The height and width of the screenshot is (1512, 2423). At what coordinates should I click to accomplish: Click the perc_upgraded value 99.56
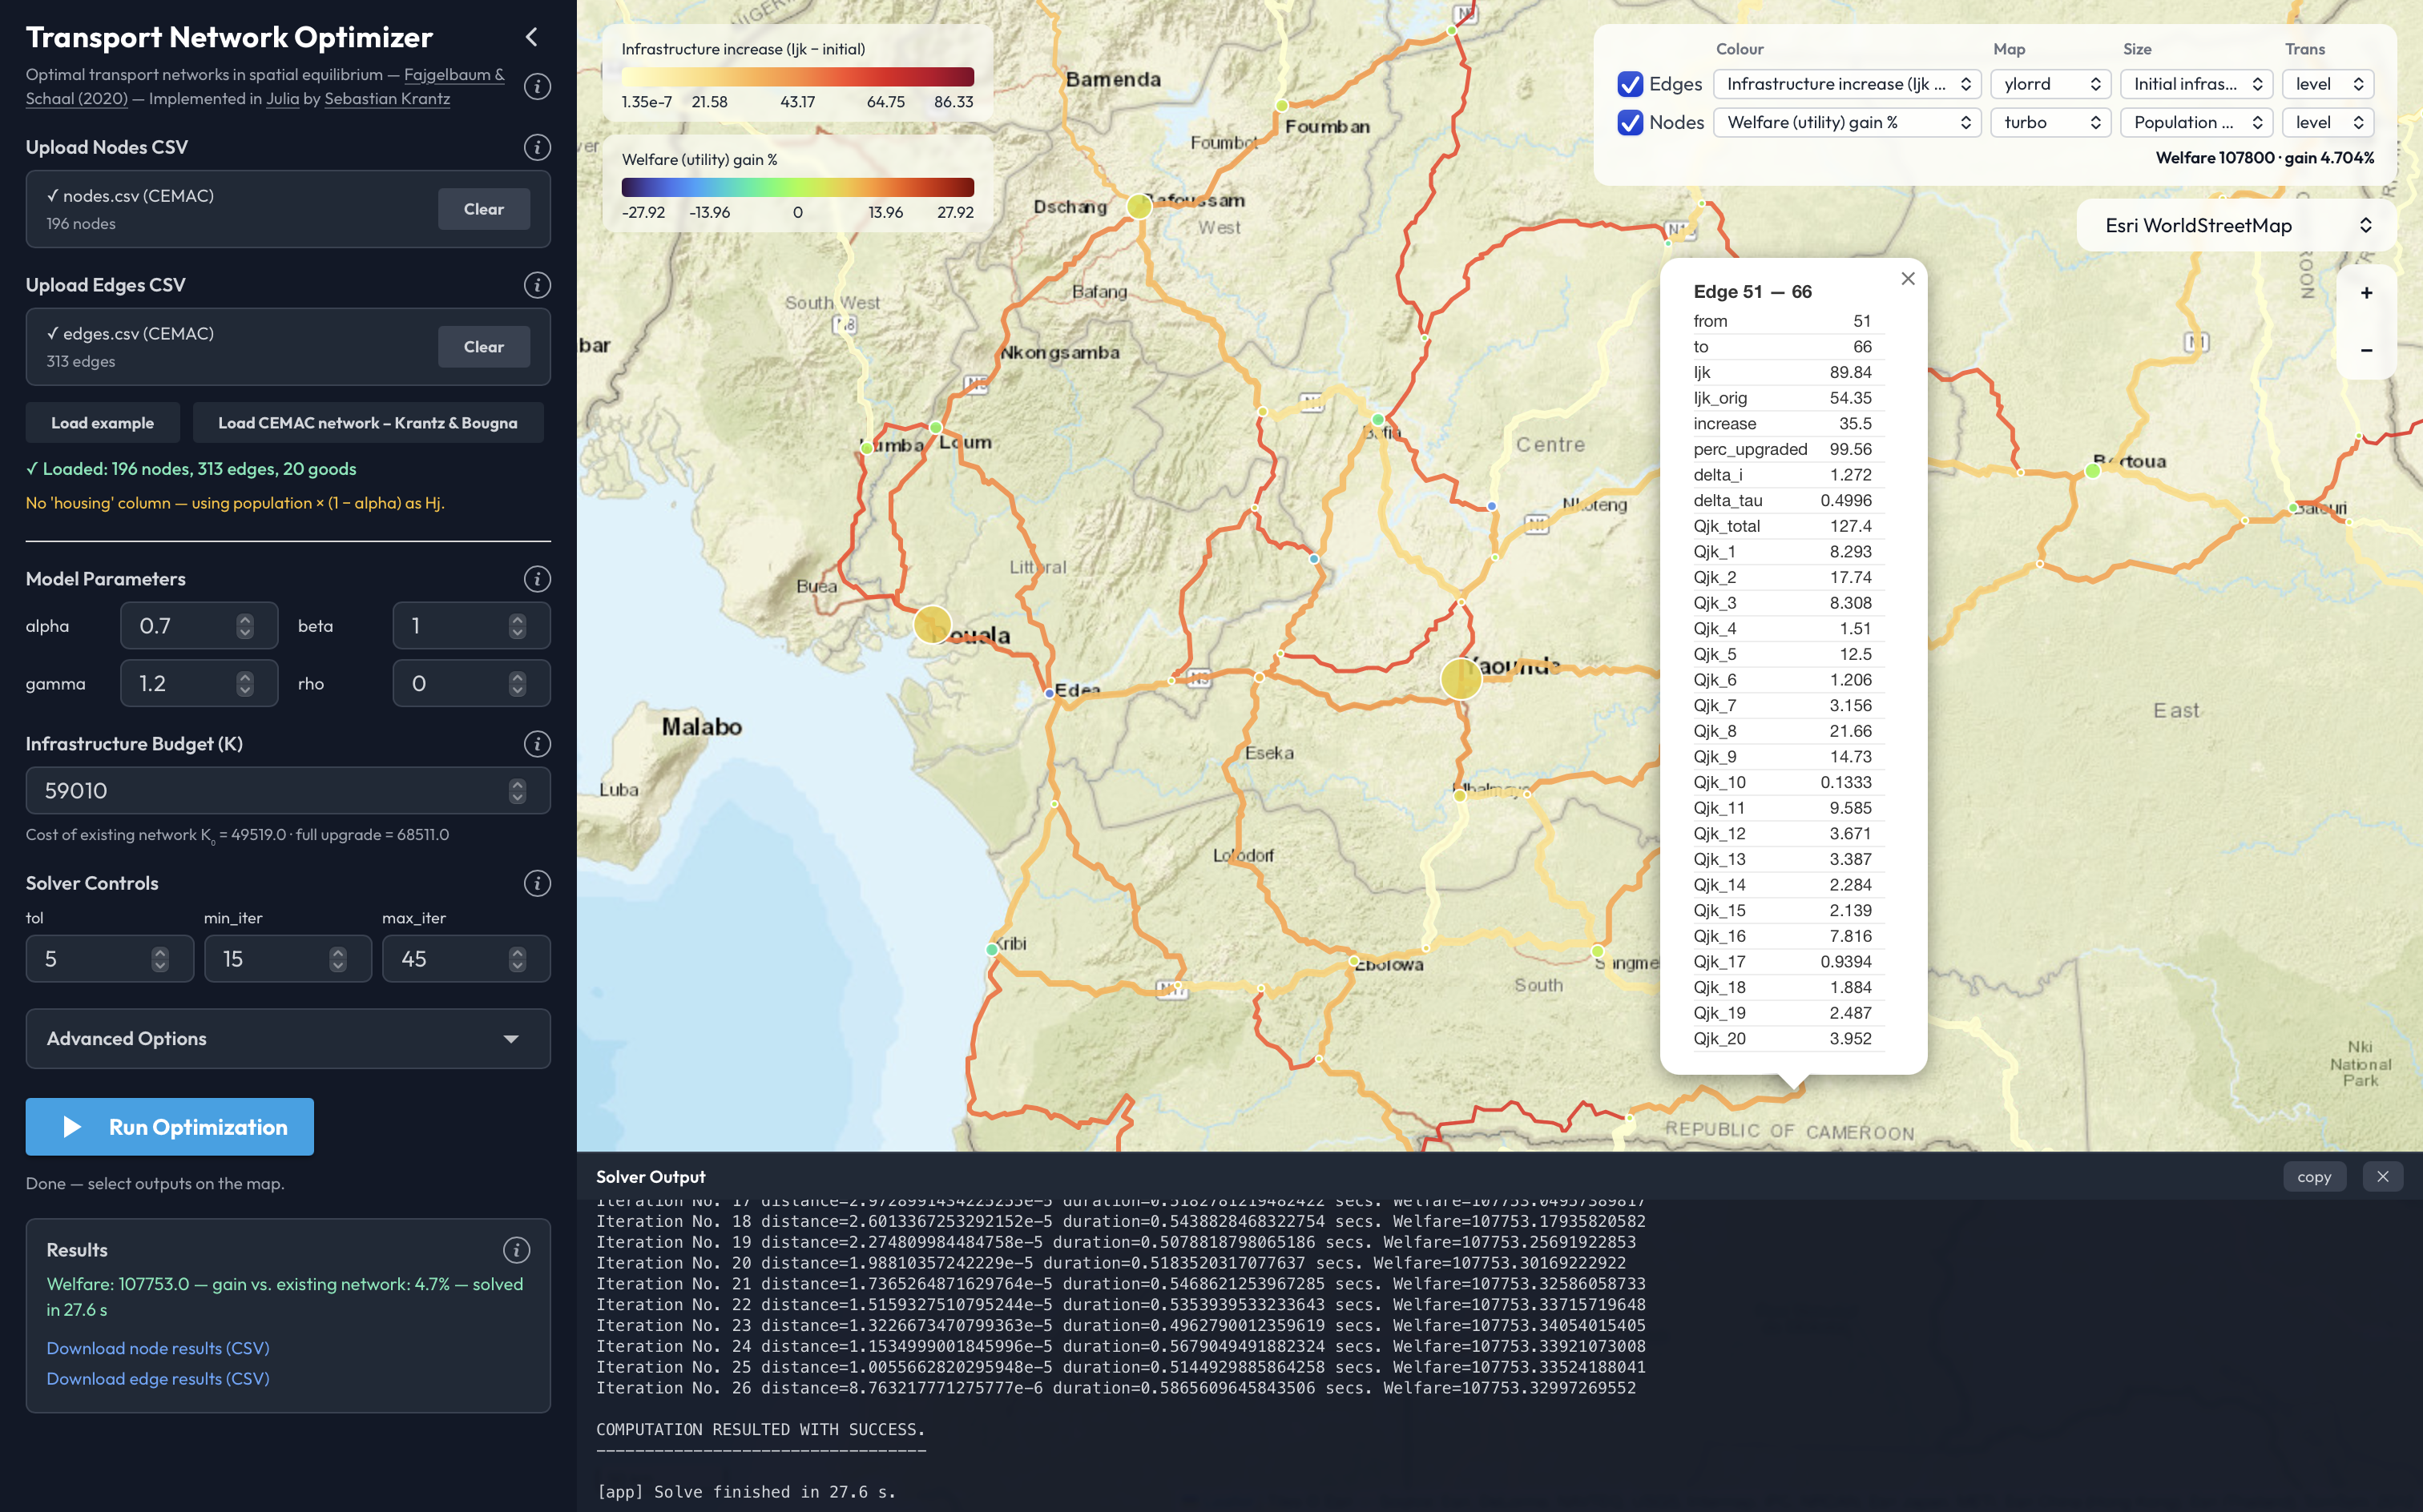click(1850, 449)
